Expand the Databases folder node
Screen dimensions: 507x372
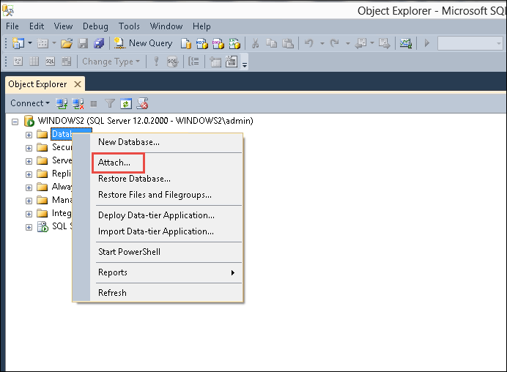(29, 135)
